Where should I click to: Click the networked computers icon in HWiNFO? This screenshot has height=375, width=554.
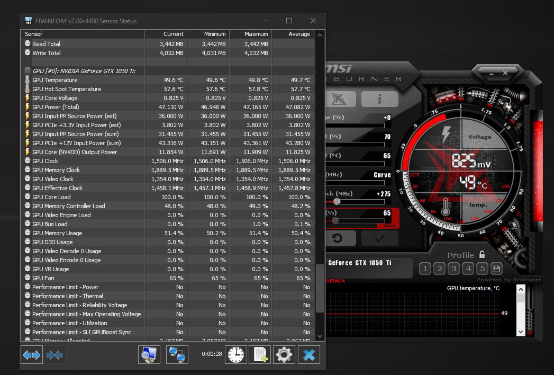pyautogui.click(x=177, y=354)
